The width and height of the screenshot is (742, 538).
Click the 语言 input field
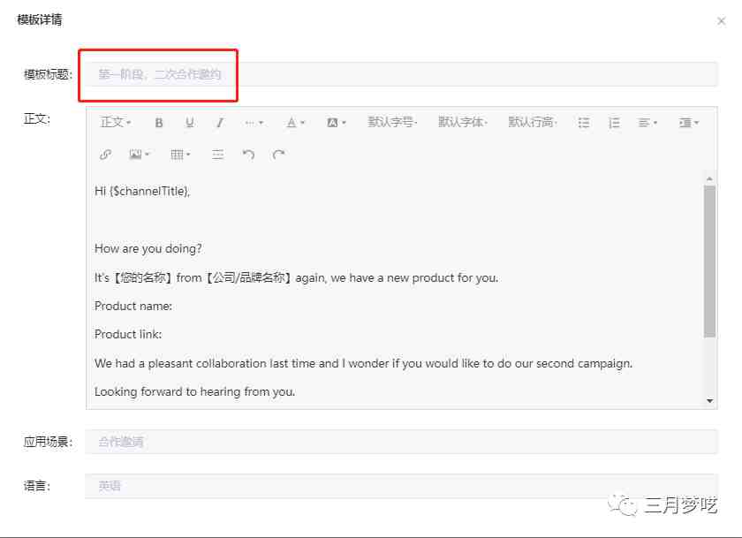[x=402, y=486]
